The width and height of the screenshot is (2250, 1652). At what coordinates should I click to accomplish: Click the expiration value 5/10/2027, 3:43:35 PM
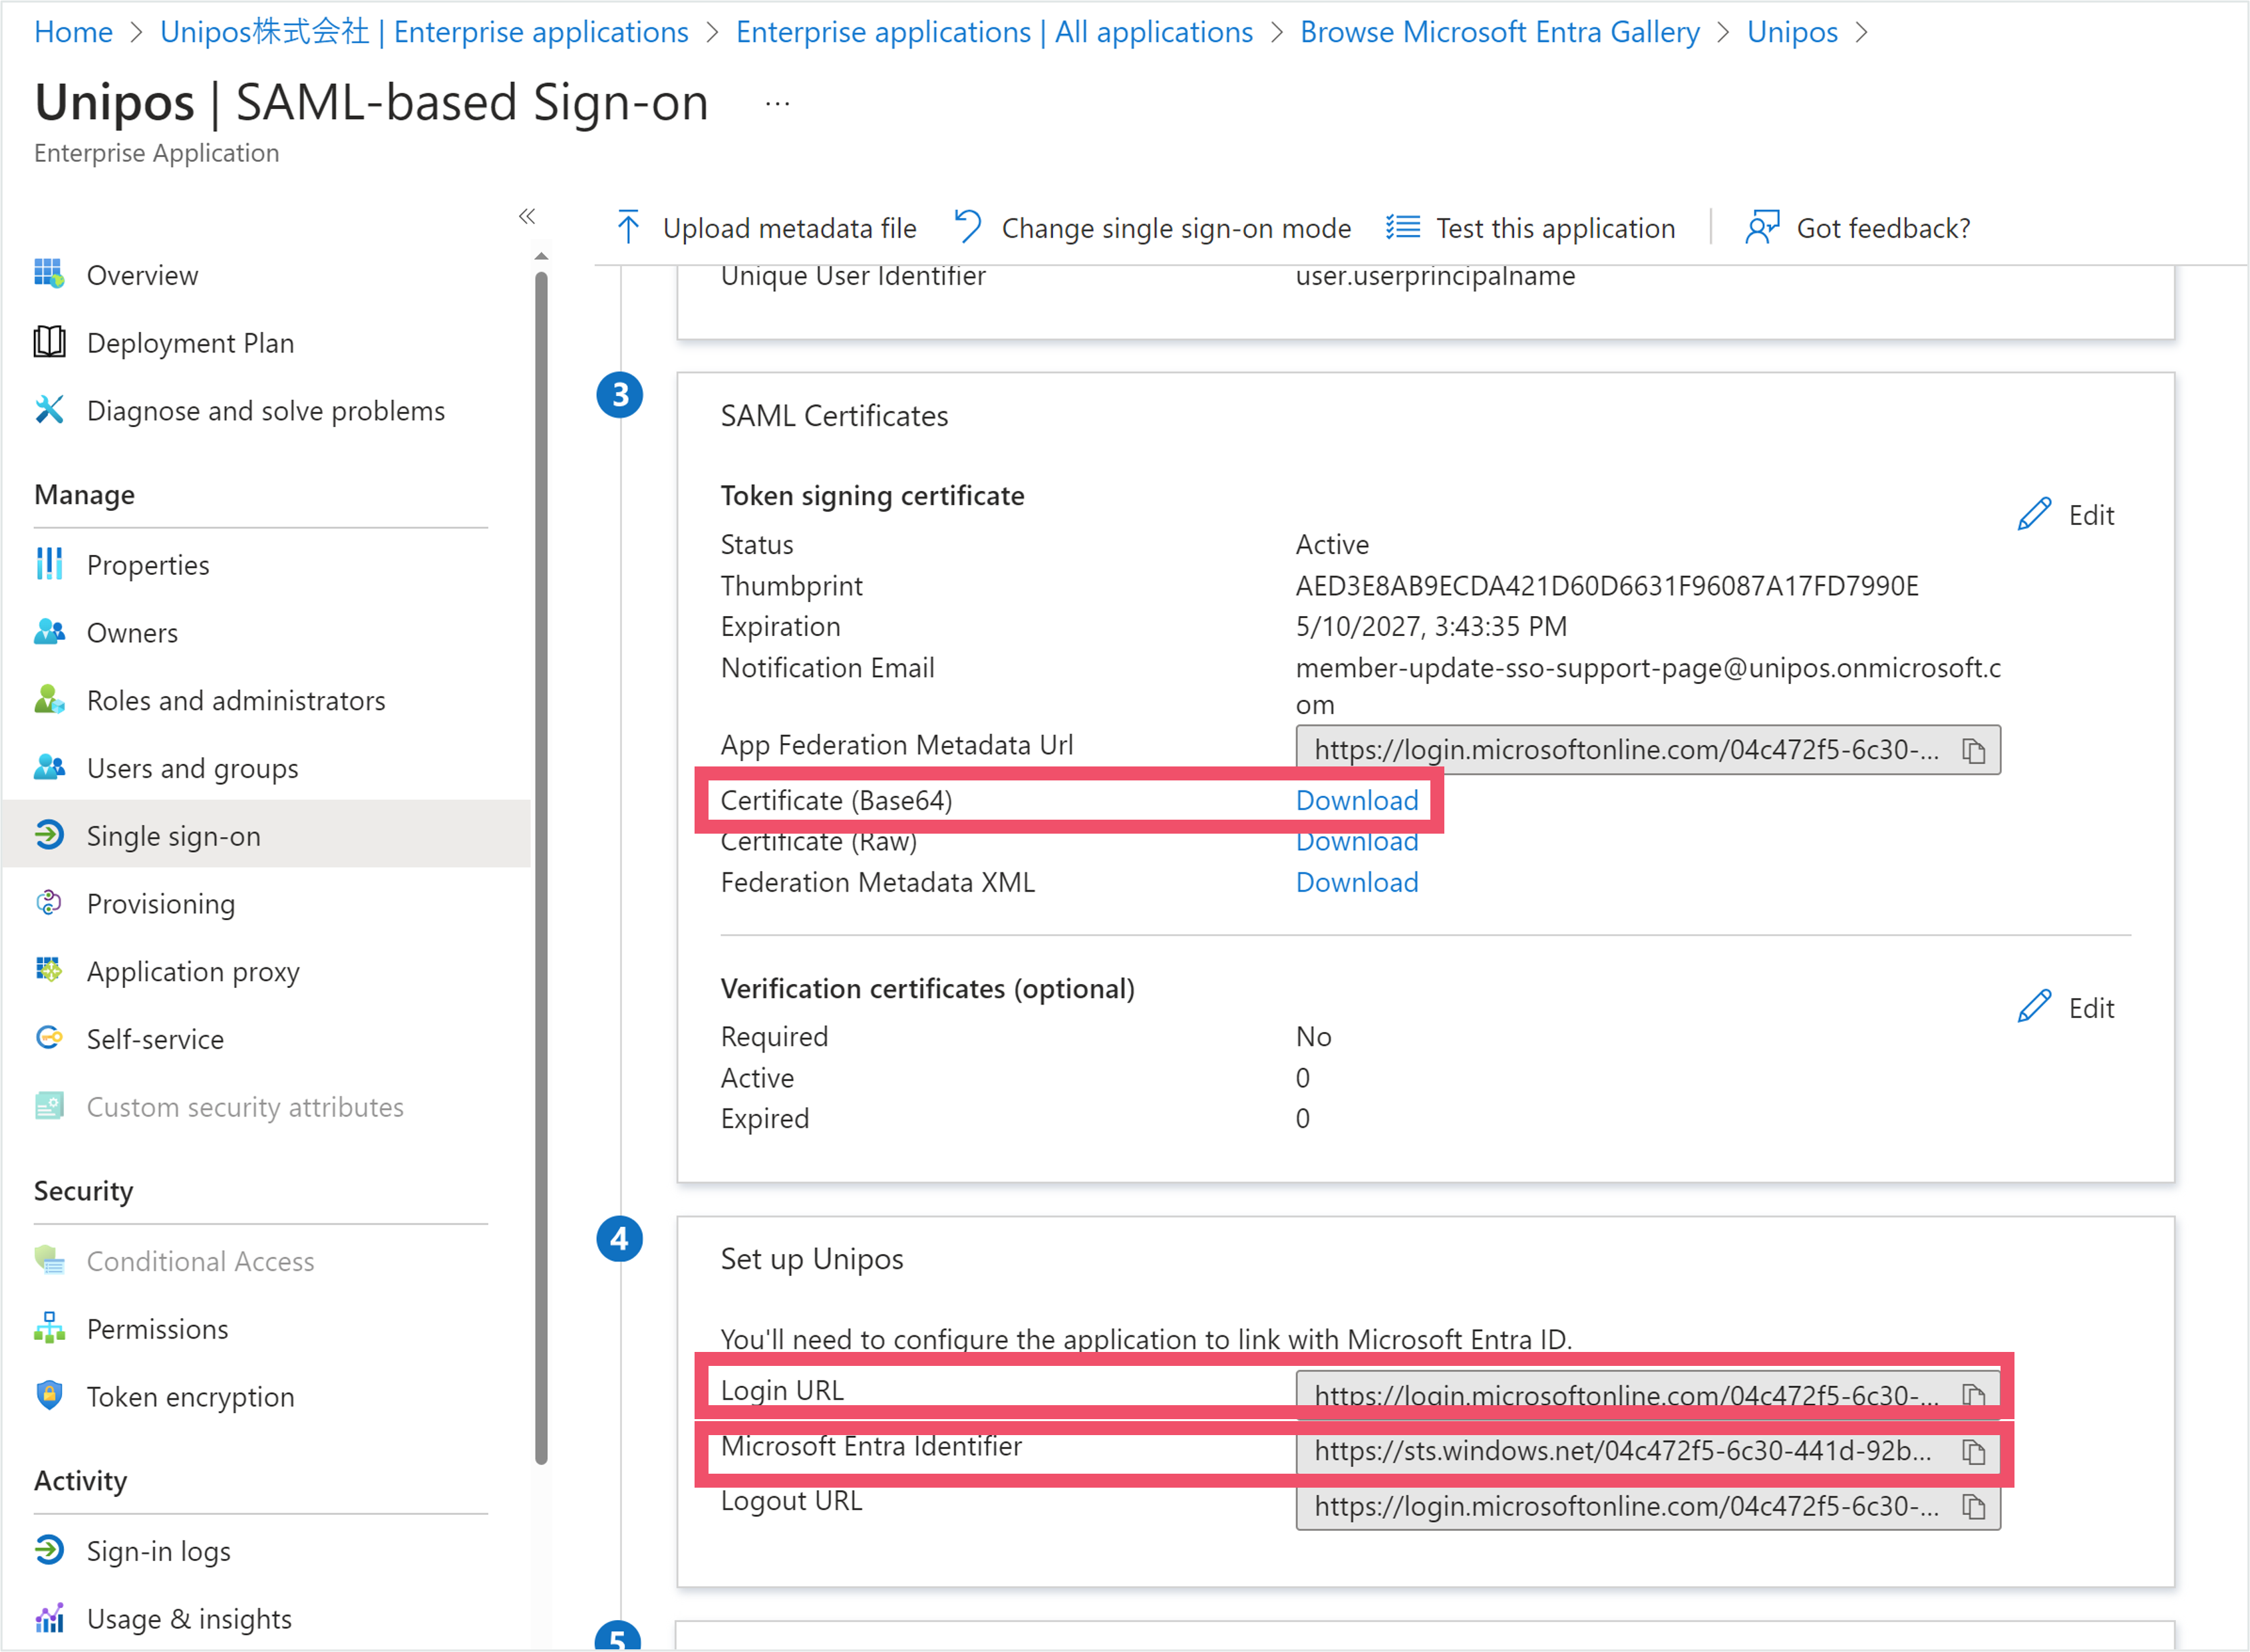point(1431,627)
